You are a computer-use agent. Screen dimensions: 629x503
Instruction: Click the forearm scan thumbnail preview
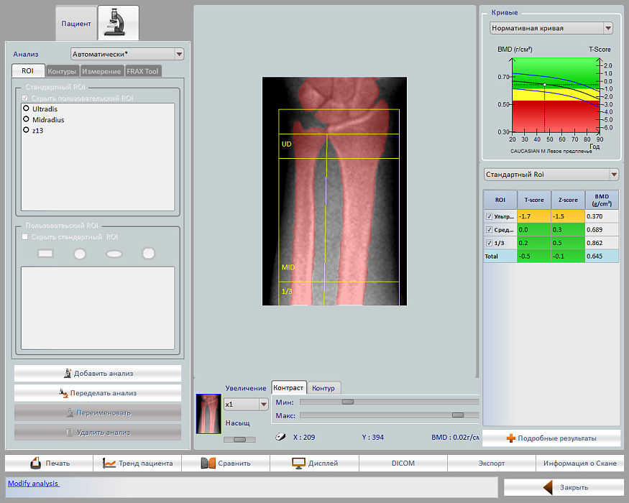pos(208,414)
